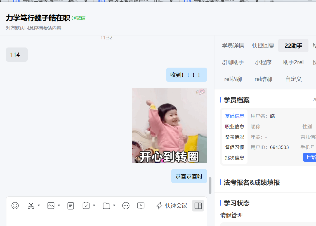Viewport: 316px width, 226px height.
Task: Click the 收到!!!! message bubble
Action: click(x=187, y=75)
